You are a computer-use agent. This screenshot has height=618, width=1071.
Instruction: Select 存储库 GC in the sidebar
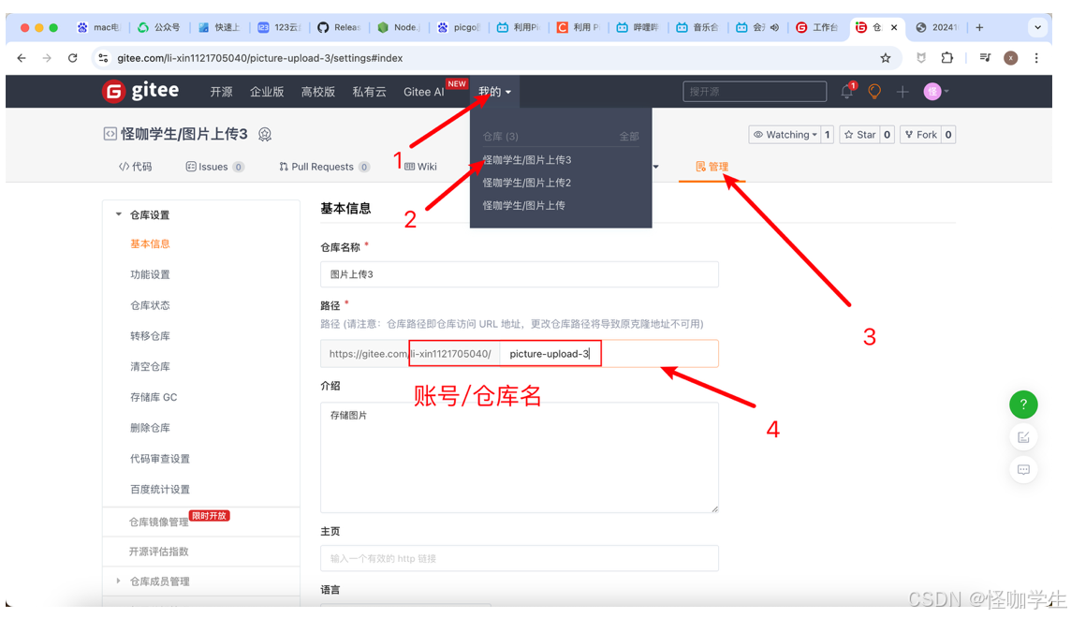(153, 397)
